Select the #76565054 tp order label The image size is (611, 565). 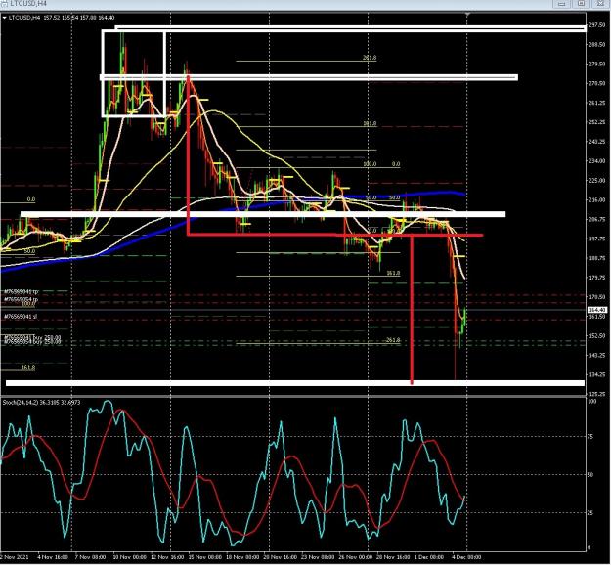coord(22,299)
